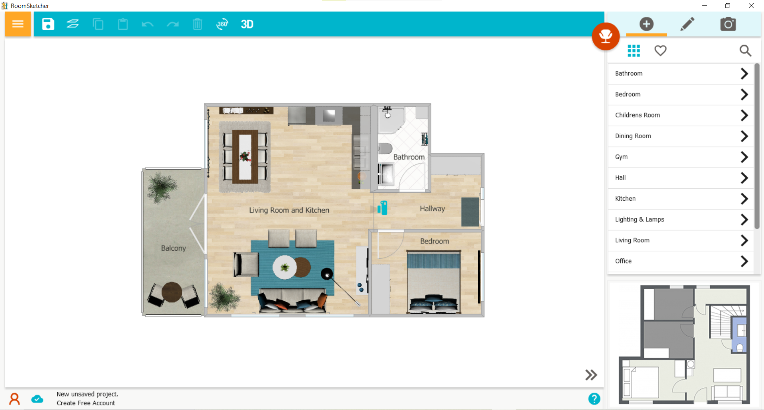Click the Living Room and Kitchen room label
Viewport: 764px width, 410px height.
289,210
